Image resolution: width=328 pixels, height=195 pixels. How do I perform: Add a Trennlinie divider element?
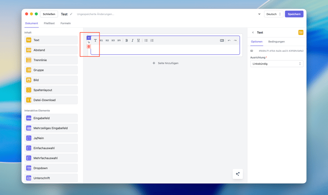point(51,60)
